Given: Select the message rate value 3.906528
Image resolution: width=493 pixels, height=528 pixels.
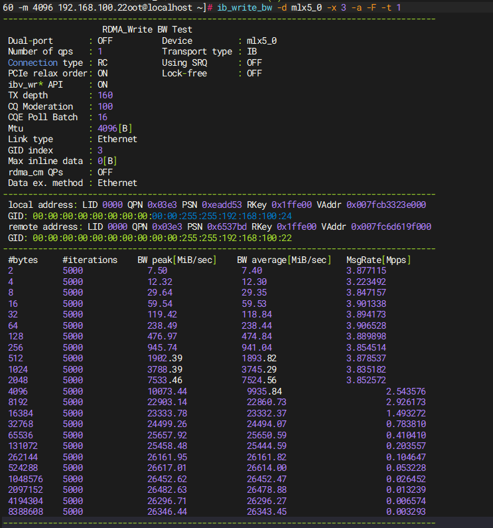Looking at the screenshot, I should 366,325.
